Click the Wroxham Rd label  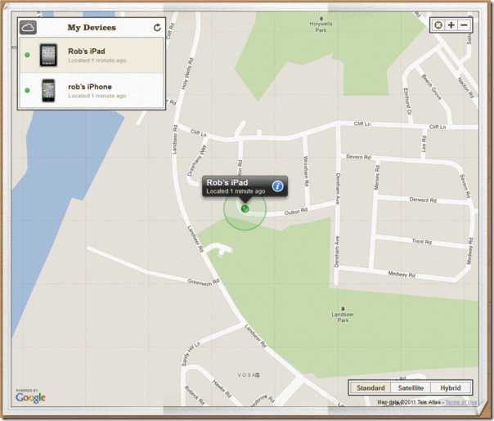[x=305, y=171]
